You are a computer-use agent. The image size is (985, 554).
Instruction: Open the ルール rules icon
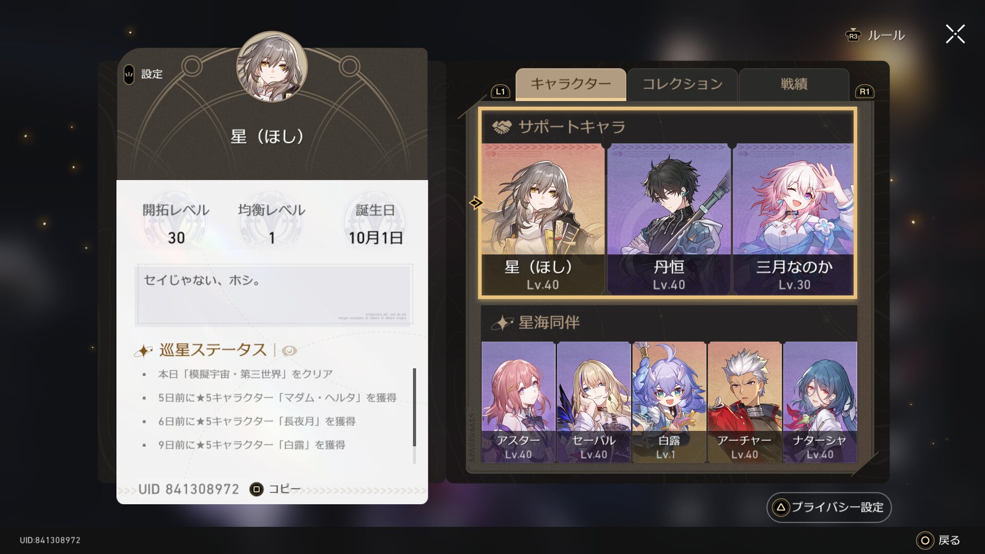(x=853, y=35)
